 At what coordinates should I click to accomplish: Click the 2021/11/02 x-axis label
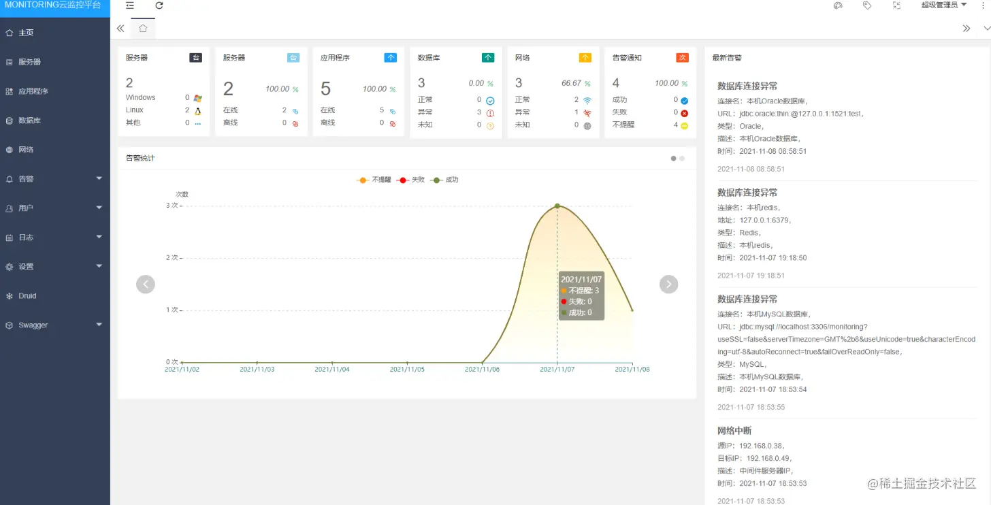point(182,370)
